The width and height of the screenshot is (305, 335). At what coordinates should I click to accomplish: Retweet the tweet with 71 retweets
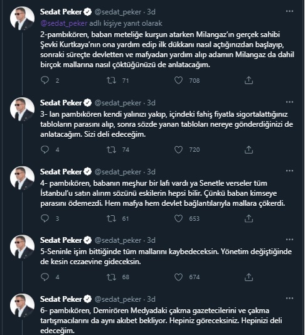111,80
